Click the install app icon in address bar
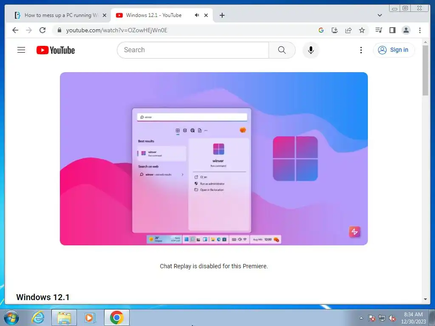 (x=335, y=30)
